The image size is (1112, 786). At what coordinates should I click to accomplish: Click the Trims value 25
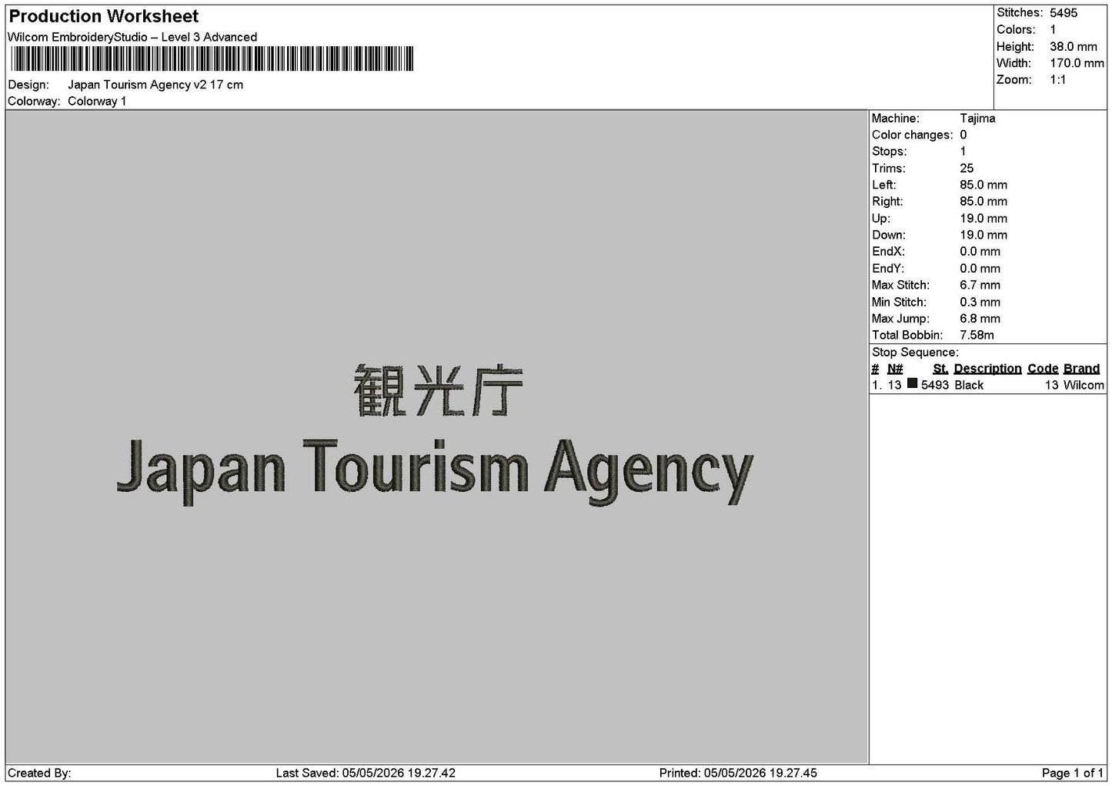tap(967, 169)
